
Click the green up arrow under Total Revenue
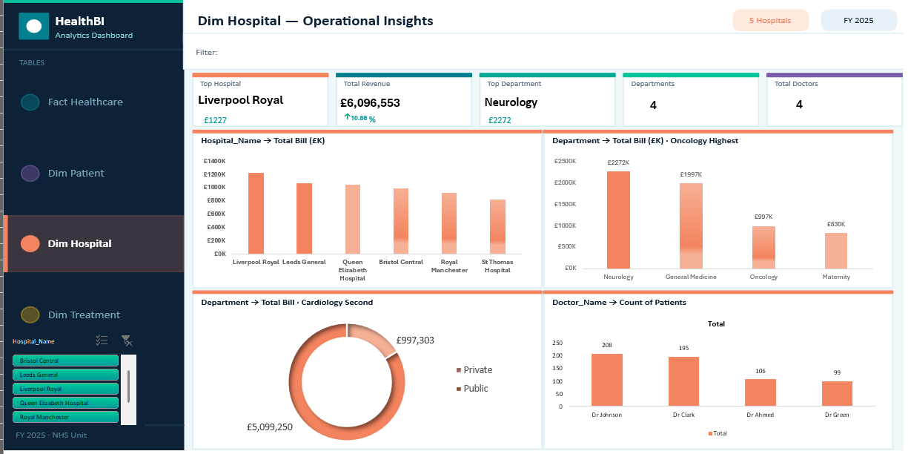[347, 118]
